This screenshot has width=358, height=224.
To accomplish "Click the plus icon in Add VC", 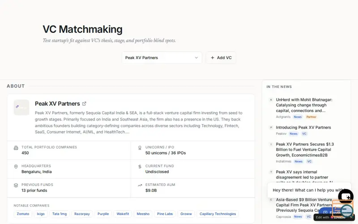I will (x=212, y=58).
